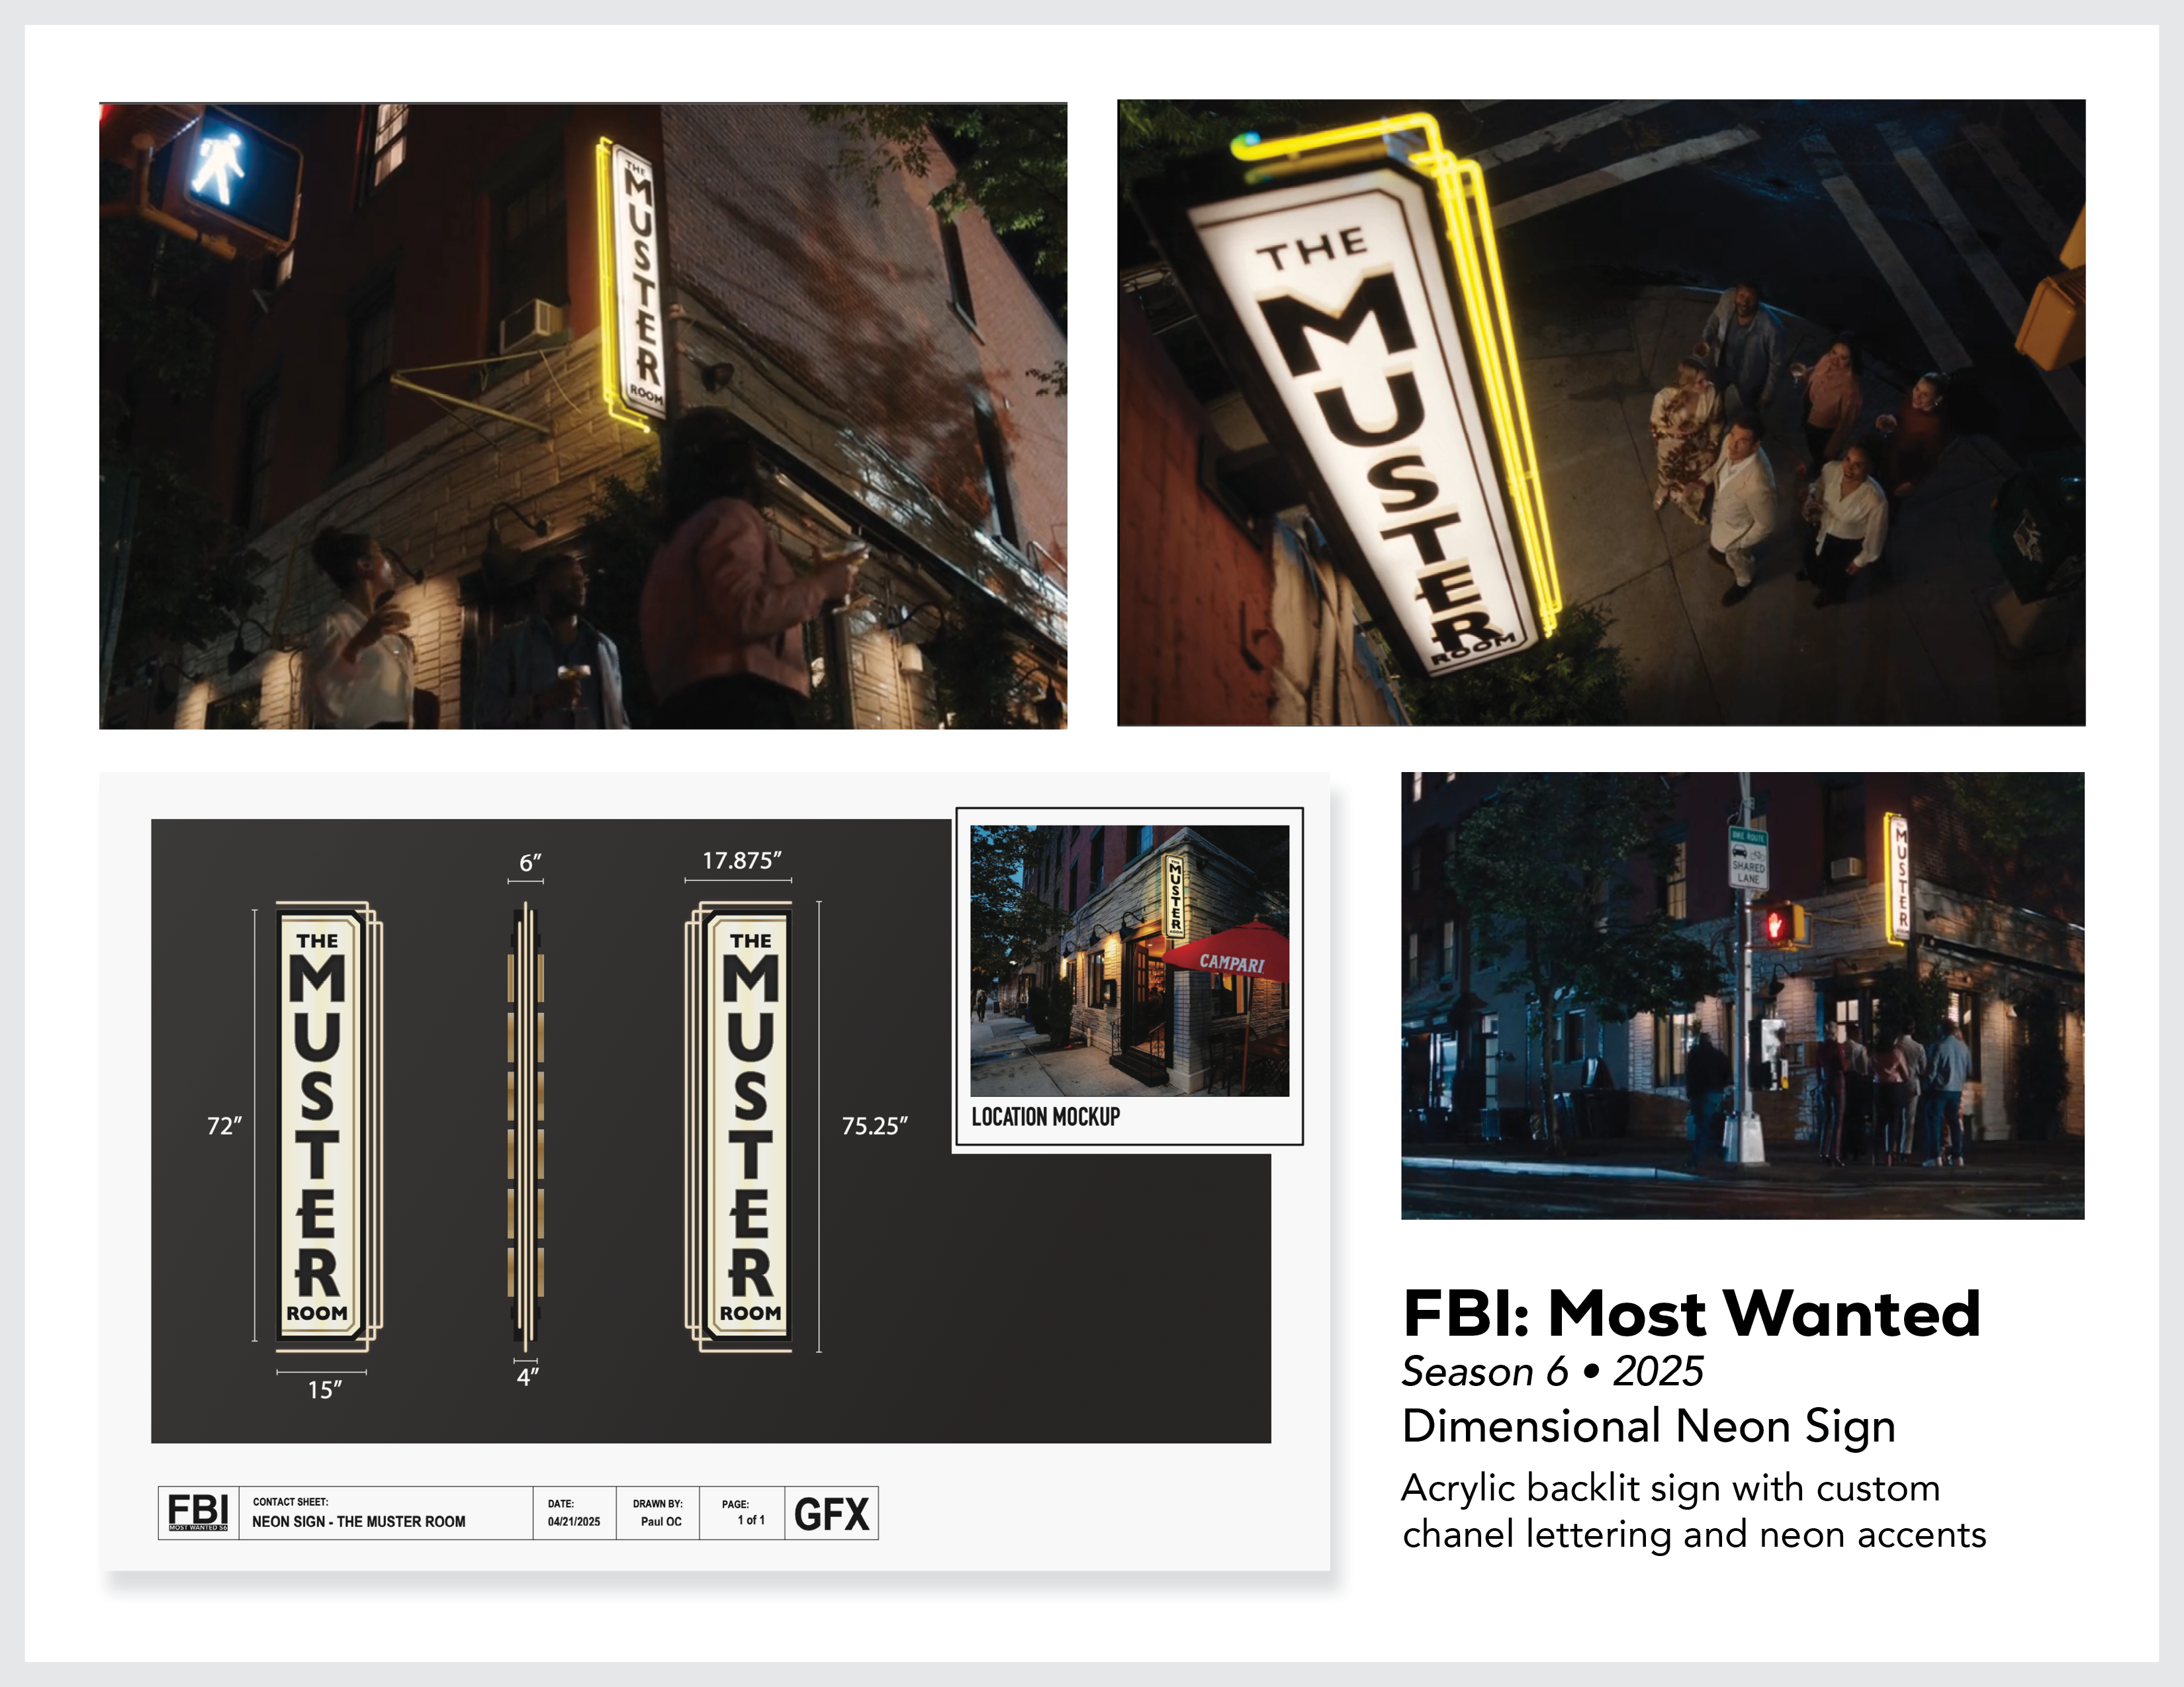Click the "LOCATION MOCKUP" caption
This screenshot has width=2184, height=1687.
pos(1045,1116)
